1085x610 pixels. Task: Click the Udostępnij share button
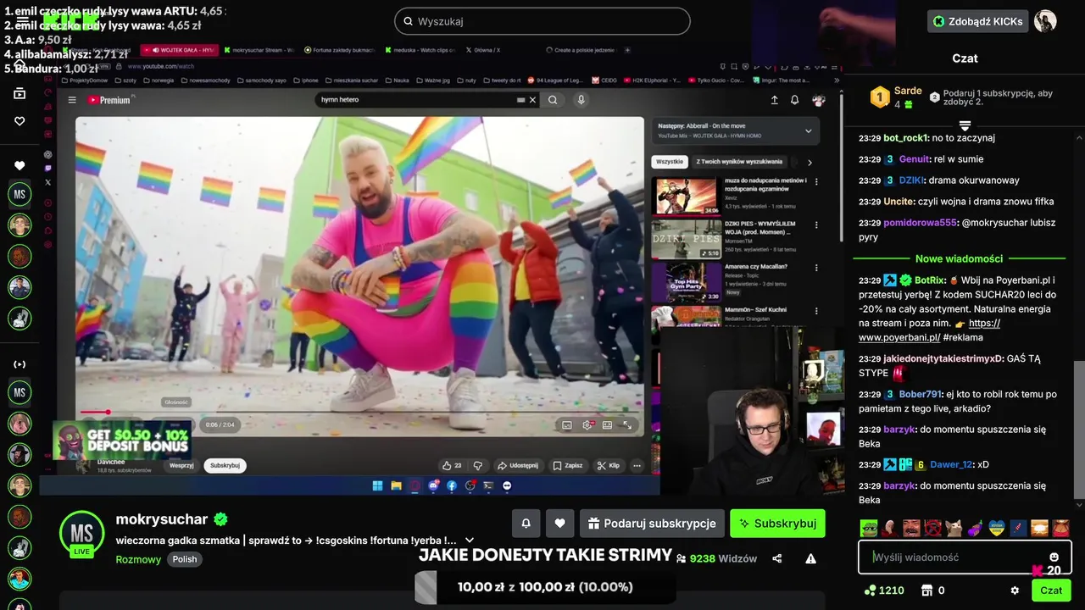pyautogui.click(x=518, y=465)
